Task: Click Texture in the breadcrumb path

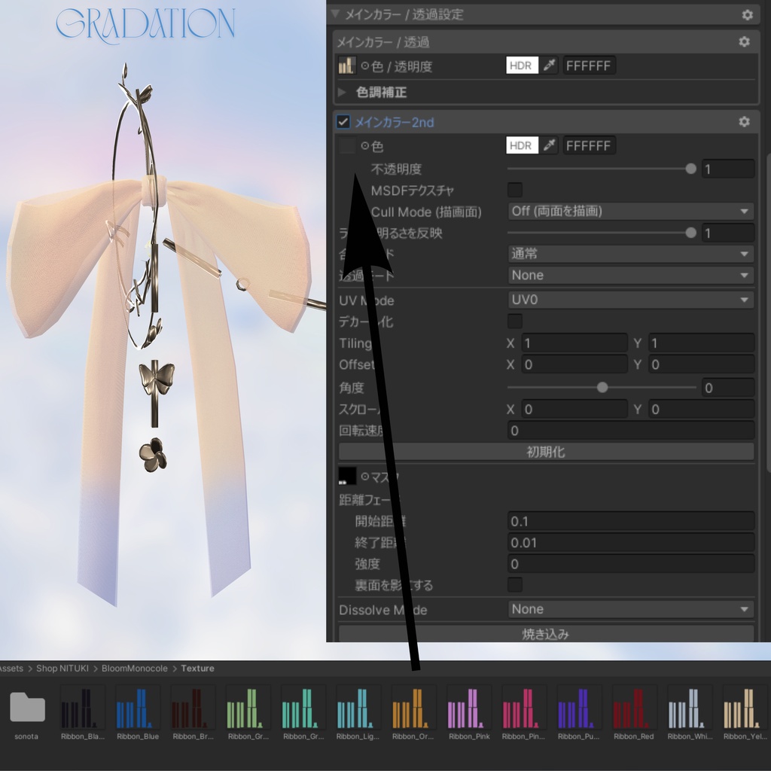Action: click(x=198, y=669)
